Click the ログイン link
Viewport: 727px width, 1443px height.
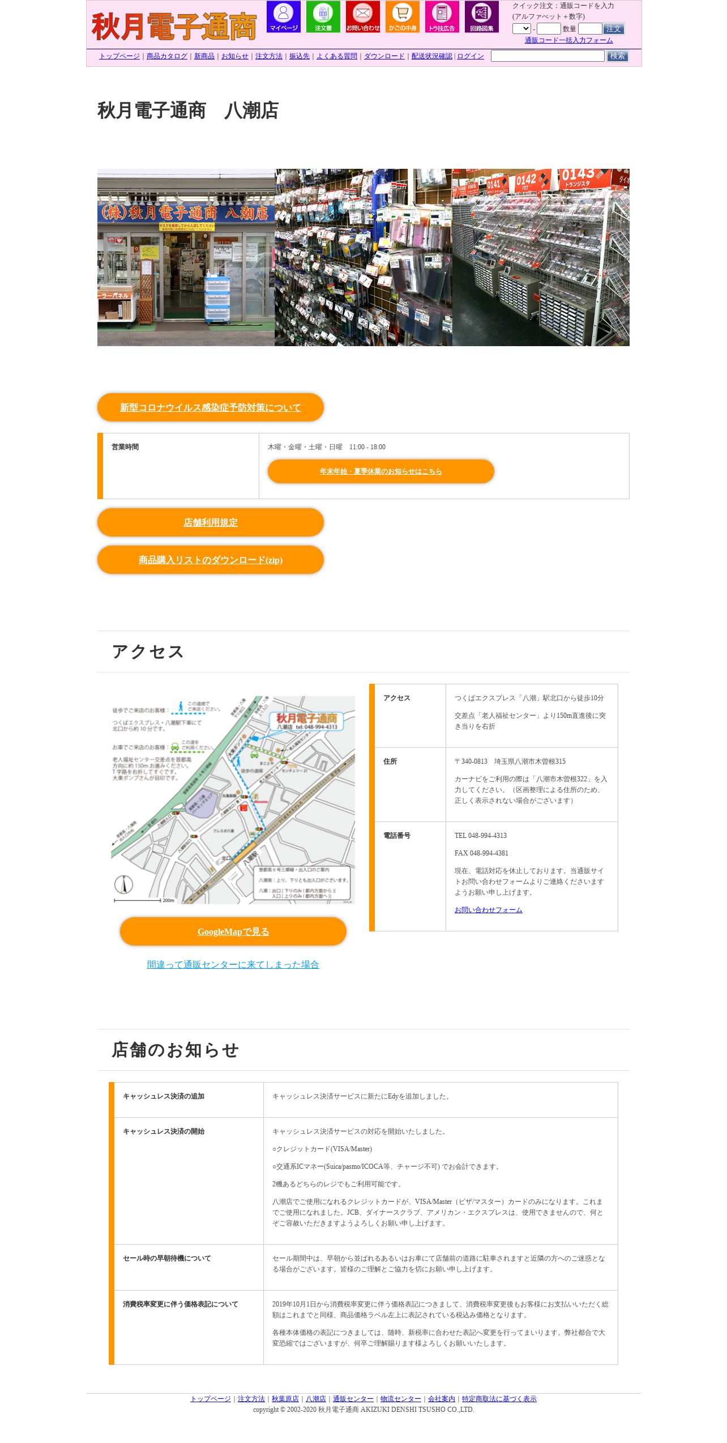(471, 56)
